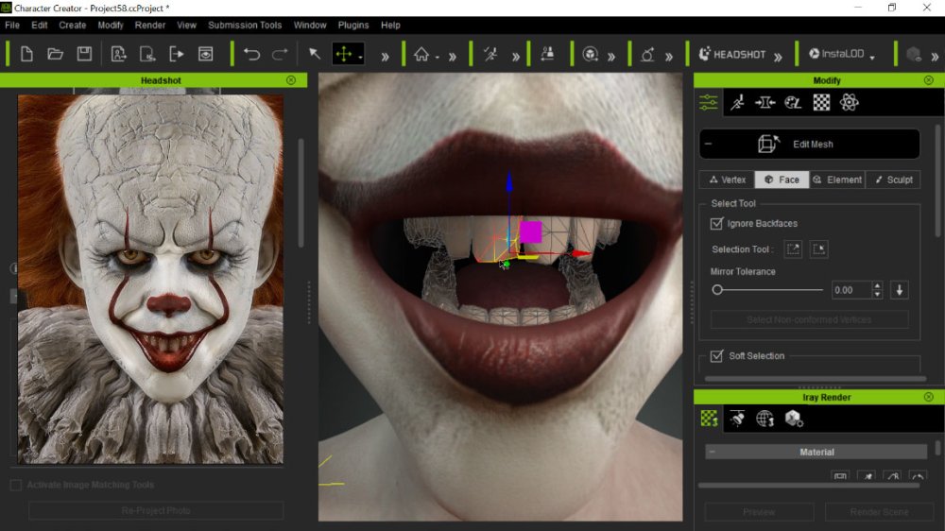Click the import character icon

pos(119,54)
